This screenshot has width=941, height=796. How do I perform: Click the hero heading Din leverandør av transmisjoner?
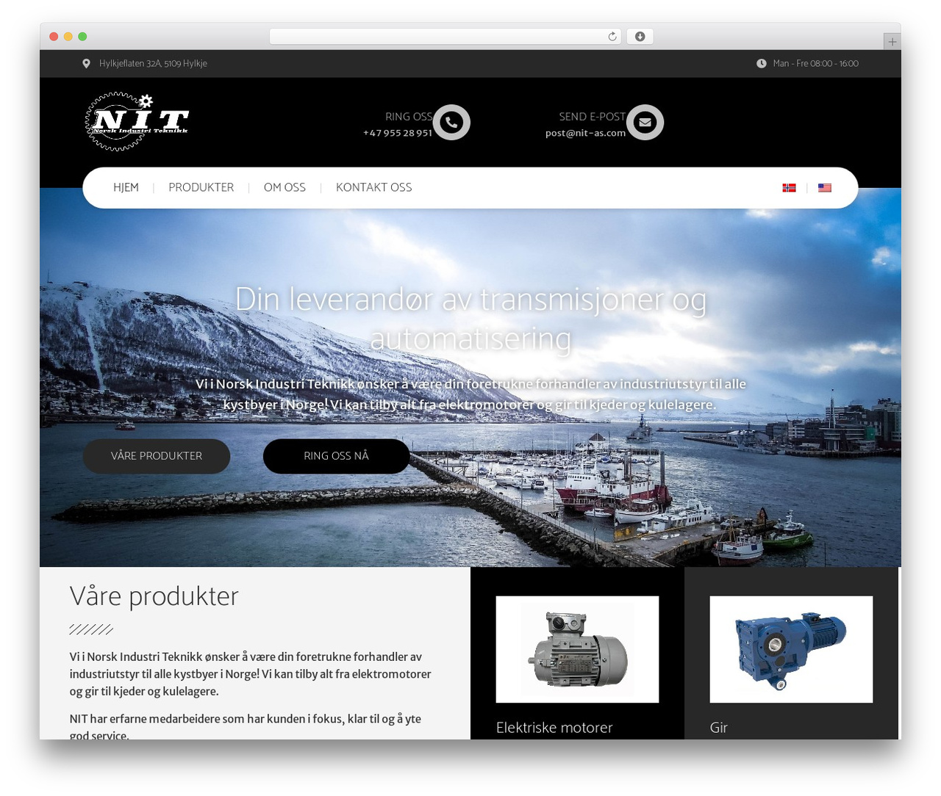tap(470, 319)
